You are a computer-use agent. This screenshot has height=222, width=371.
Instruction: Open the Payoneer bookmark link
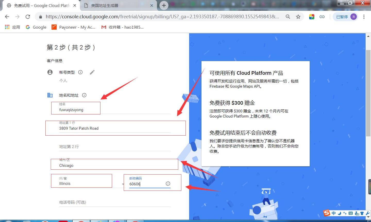click(x=73, y=27)
